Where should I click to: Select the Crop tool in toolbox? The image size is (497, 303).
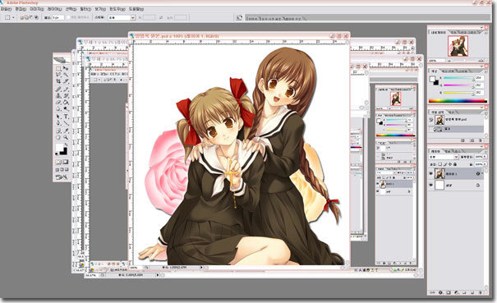pyautogui.click(x=58, y=80)
